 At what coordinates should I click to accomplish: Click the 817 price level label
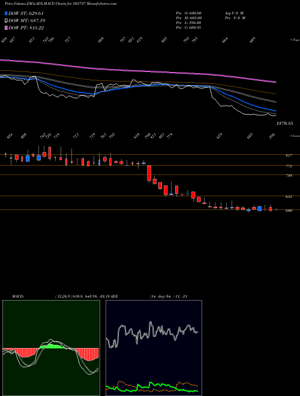[289, 155]
